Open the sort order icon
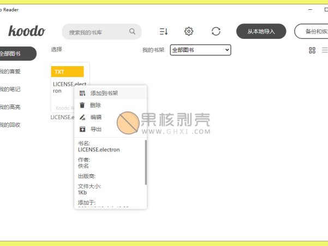The height and width of the screenshot is (246, 328). pyautogui.click(x=164, y=31)
